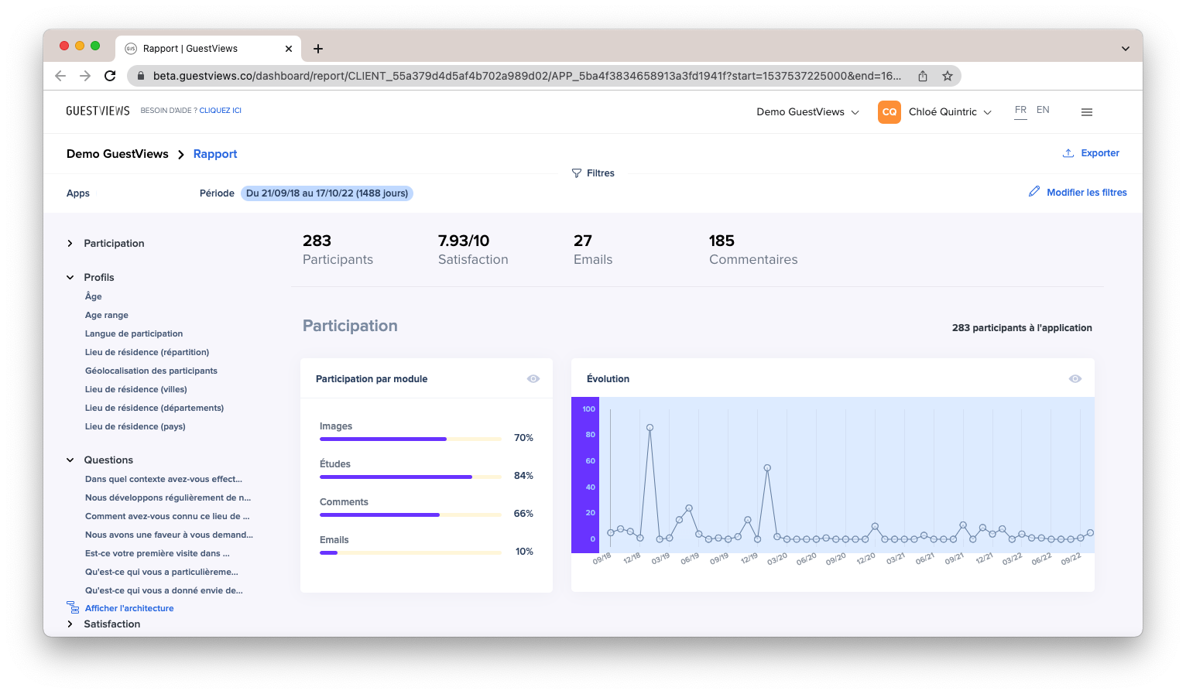
Task: Click the Comments progress bar
Action: point(410,515)
